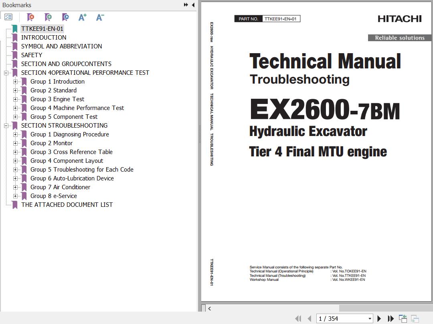
Task: Expand the bookmarks panel double-arrow icon
Action: pyautogui.click(x=186, y=5)
